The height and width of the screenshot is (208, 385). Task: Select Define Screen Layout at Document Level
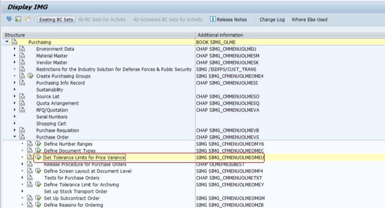(x=88, y=171)
